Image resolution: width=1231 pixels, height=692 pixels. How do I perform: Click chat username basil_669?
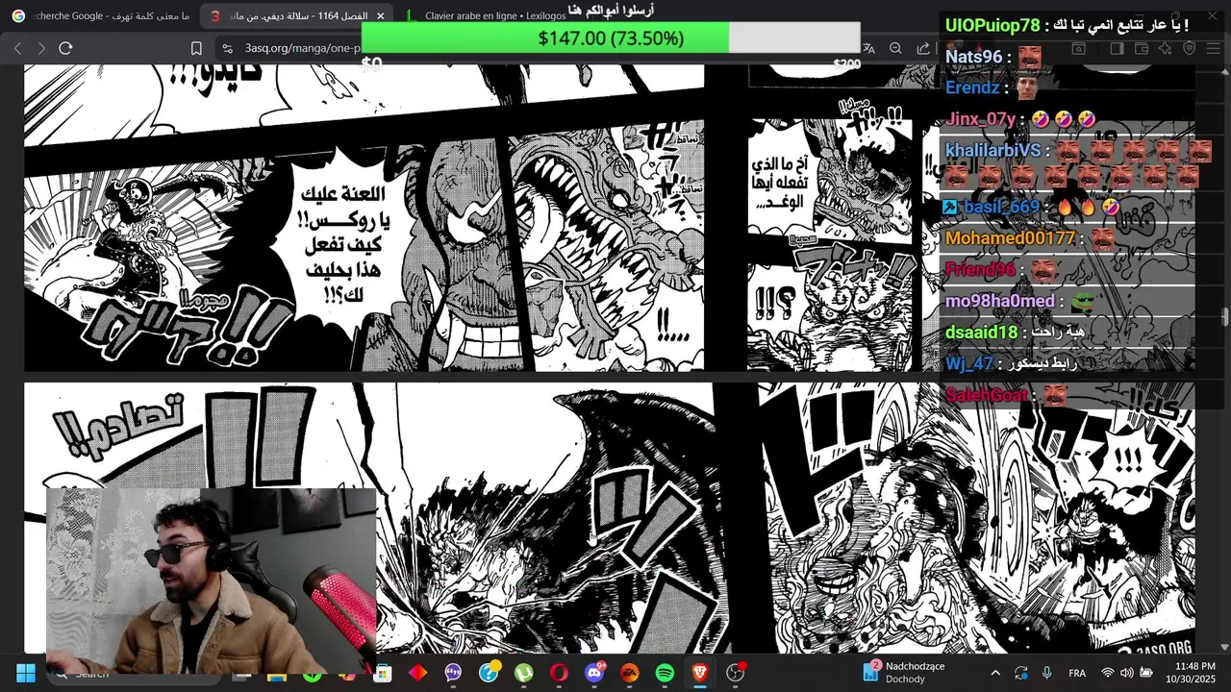click(1001, 207)
